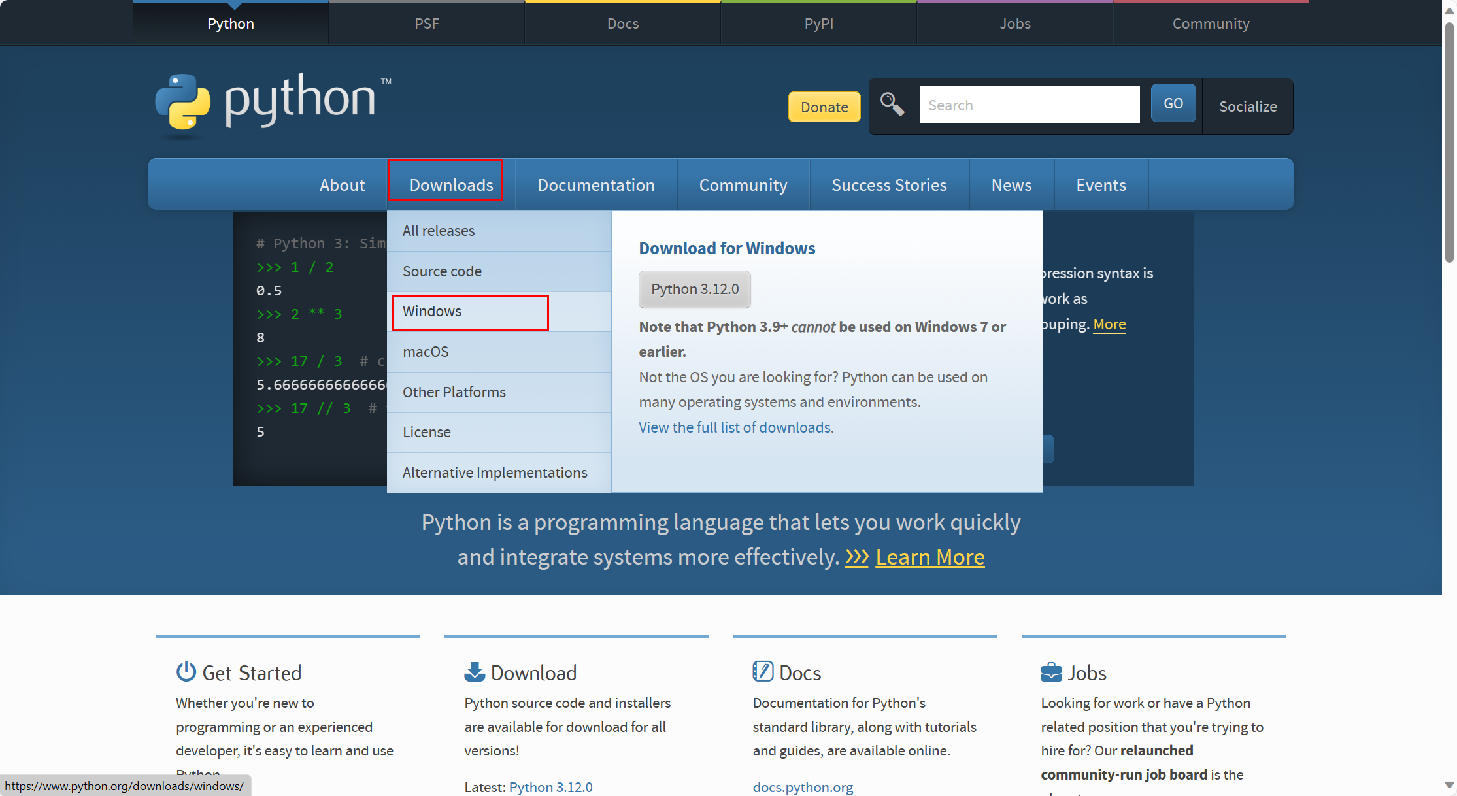This screenshot has width=1457, height=796.
Task: Click the Jobs briefcase icon
Action: pyautogui.click(x=1051, y=672)
